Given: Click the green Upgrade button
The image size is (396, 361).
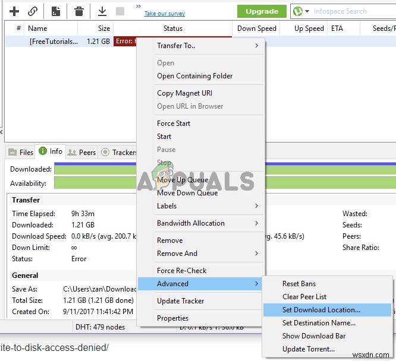Looking at the screenshot, I should pyautogui.click(x=262, y=11).
